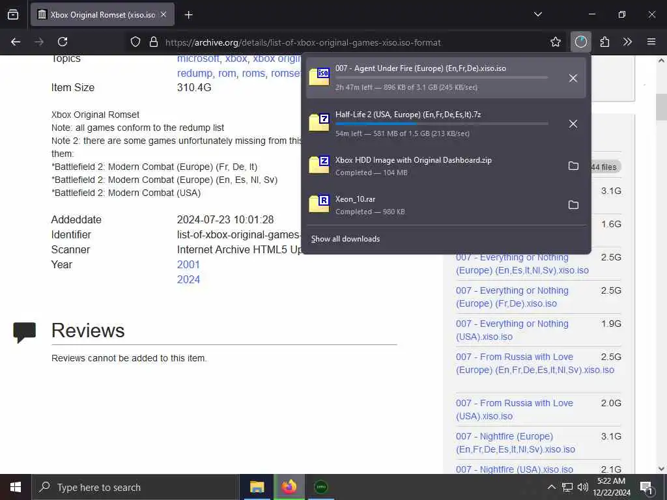
Task: Download 007 Nightfire USA xiso.iso
Action: [x=515, y=469]
